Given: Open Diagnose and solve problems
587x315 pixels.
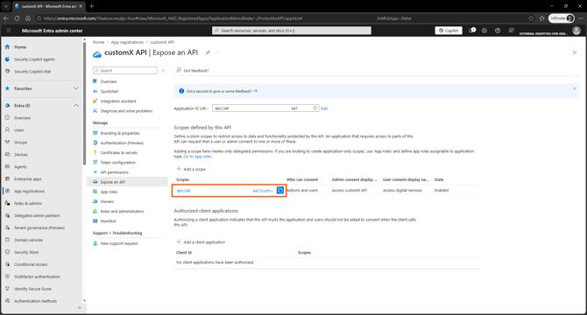Looking at the screenshot, I should [127, 111].
